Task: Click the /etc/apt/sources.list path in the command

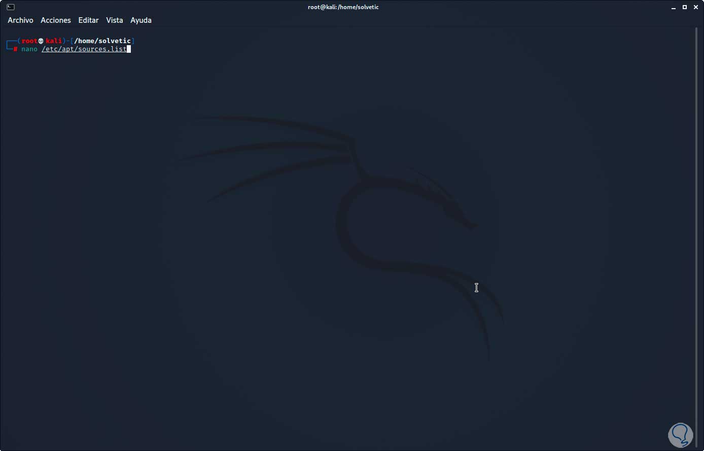Action: coord(84,49)
